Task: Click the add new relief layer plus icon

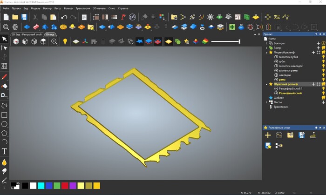Action: pyautogui.click(x=268, y=135)
